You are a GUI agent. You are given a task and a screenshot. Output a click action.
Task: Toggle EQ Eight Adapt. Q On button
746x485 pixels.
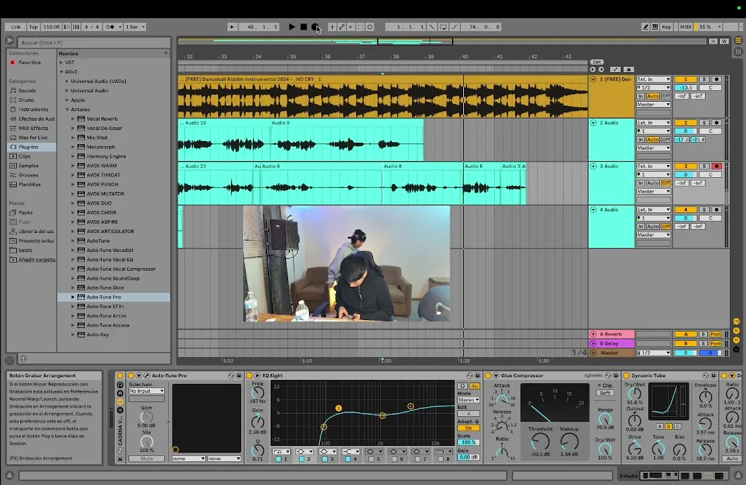pos(469,428)
